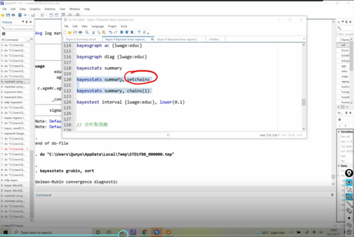Go to next variable in Properties panel
This screenshot has width=354, height=237.
[345, 126]
